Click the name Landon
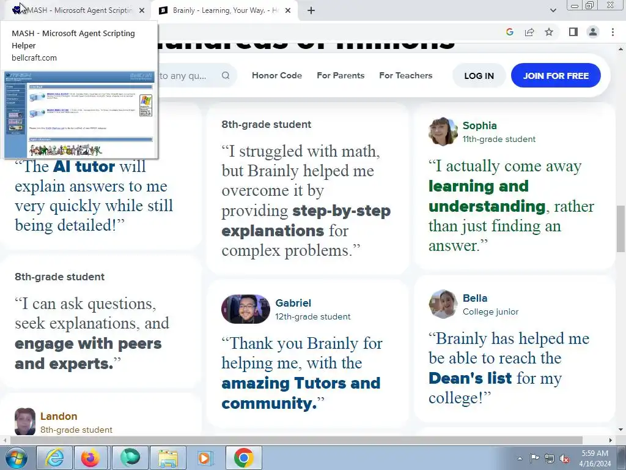The height and width of the screenshot is (470, 626). pyautogui.click(x=59, y=416)
